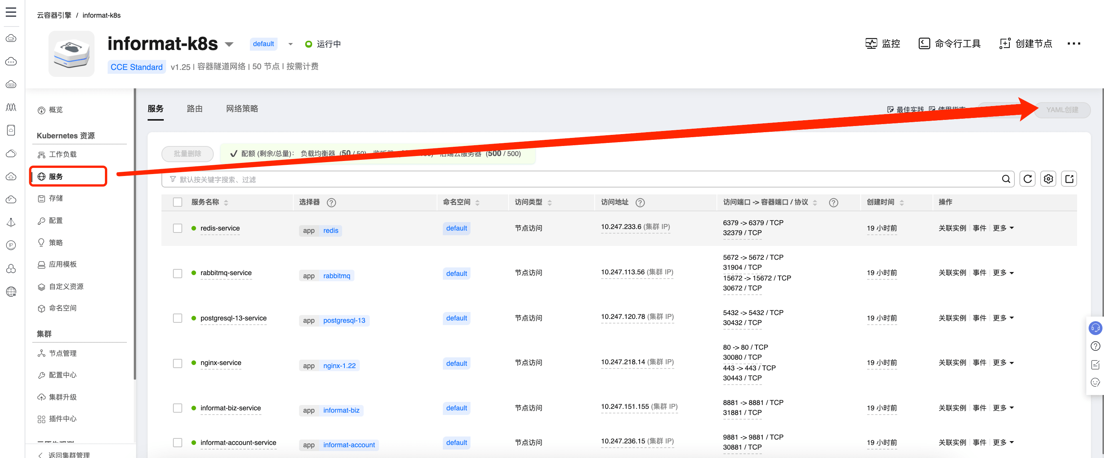Viewport: 1104px width, 458px height.
Task: Check the redis-service row checkbox
Action: click(178, 228)
